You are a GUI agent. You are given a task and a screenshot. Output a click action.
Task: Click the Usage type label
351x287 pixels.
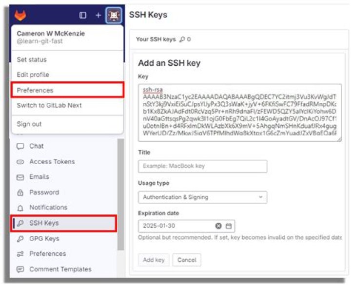[154, 183]
